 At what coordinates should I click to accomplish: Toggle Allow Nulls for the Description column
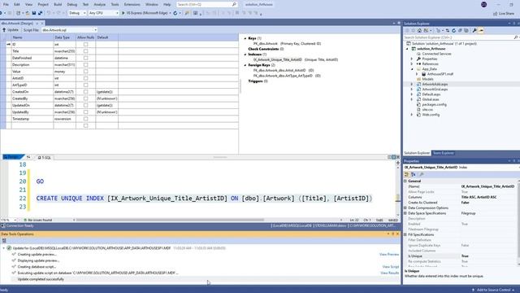[x=85, y=65]
